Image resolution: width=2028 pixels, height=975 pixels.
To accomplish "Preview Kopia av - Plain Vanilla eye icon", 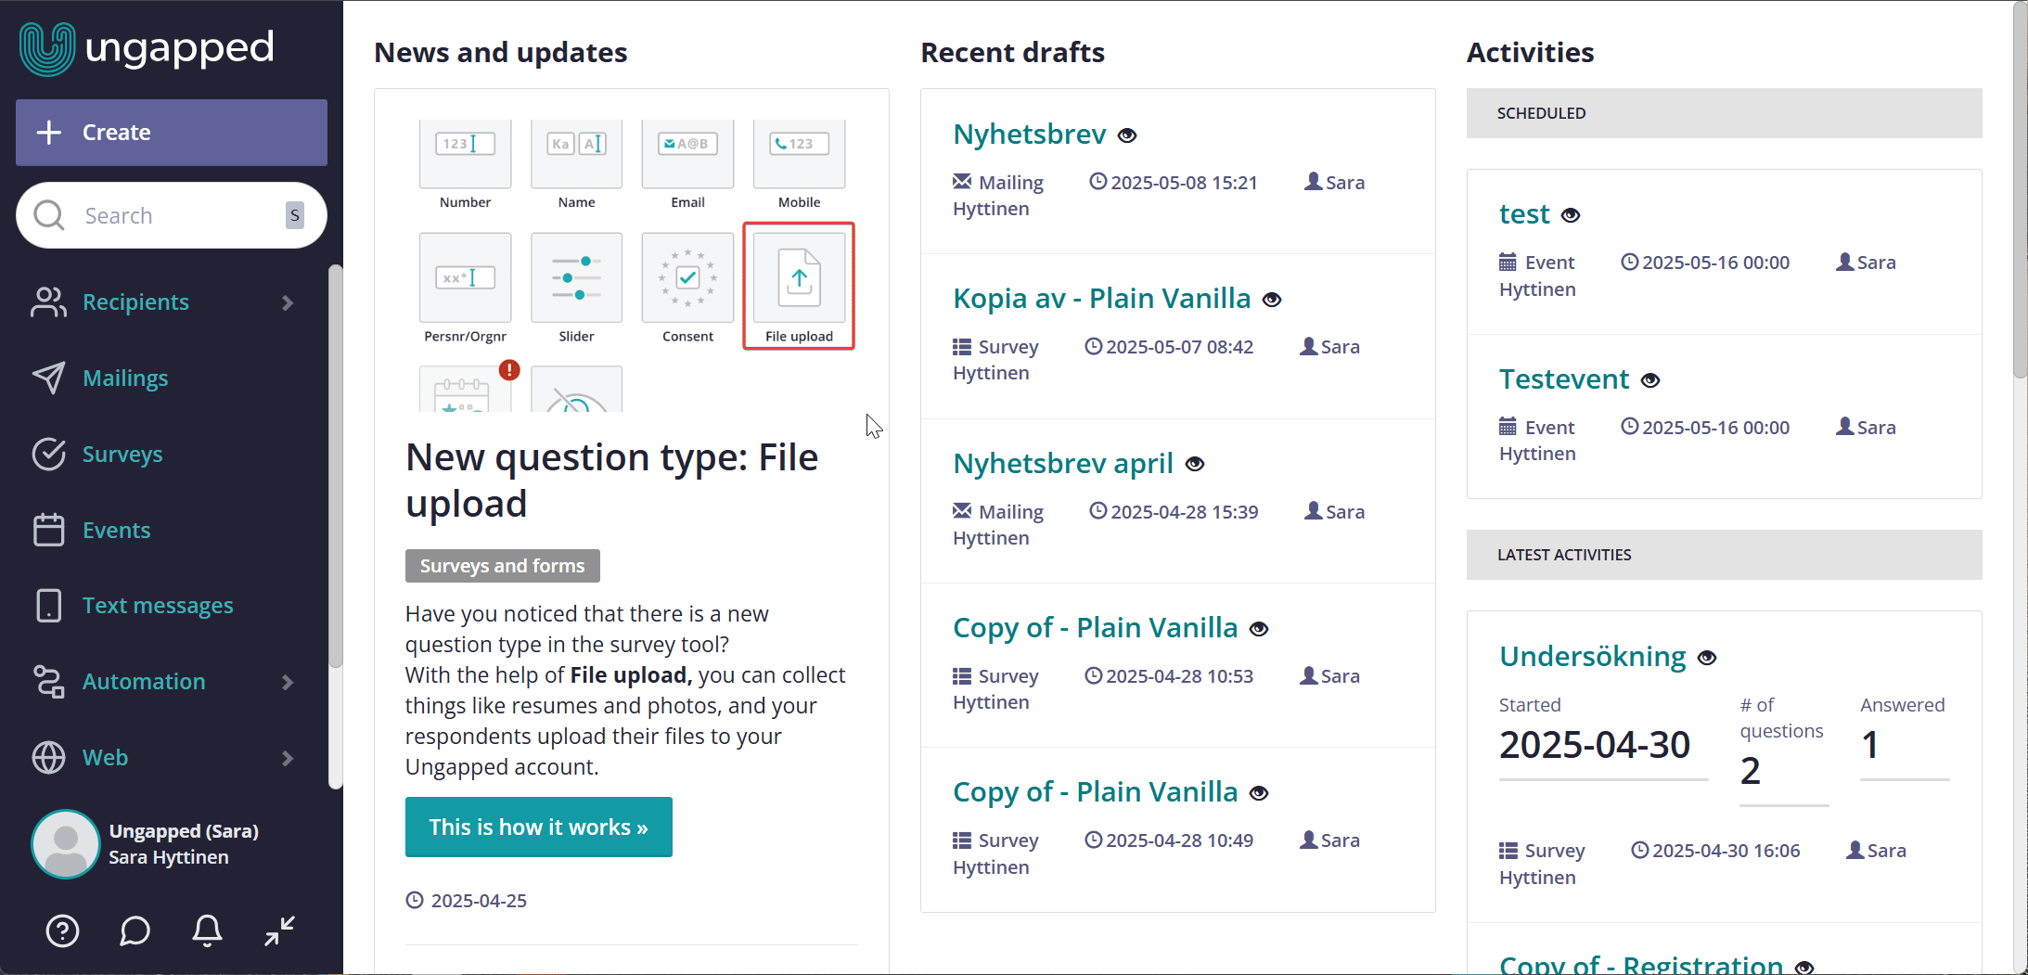I will click(x=1272, y=300).
